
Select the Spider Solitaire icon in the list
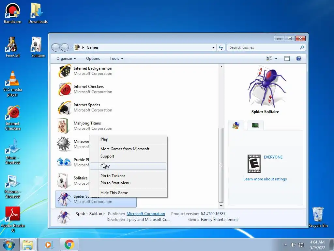click(64, 199)
